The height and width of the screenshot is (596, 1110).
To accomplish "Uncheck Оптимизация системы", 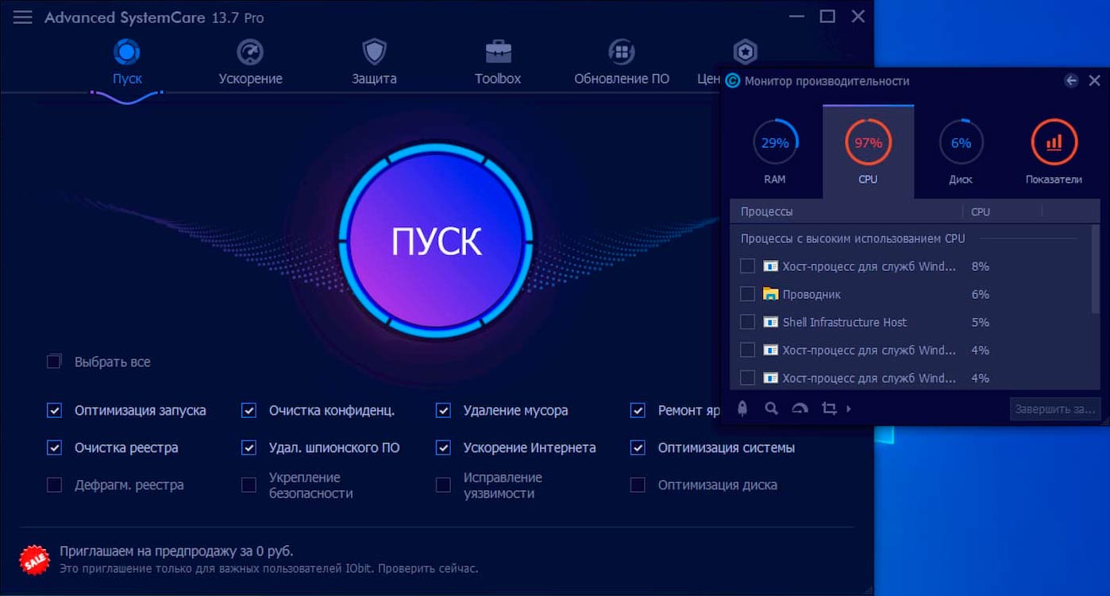I will pyautogui.click(x=638, y=448).
